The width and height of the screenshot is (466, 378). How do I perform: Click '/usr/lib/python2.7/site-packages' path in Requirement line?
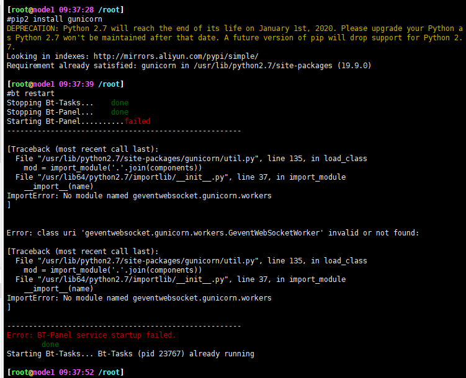tap(262, 66)
